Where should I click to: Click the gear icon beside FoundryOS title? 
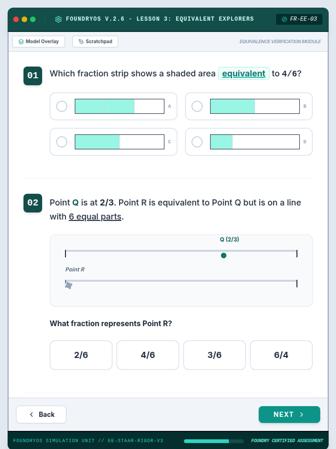58,19
